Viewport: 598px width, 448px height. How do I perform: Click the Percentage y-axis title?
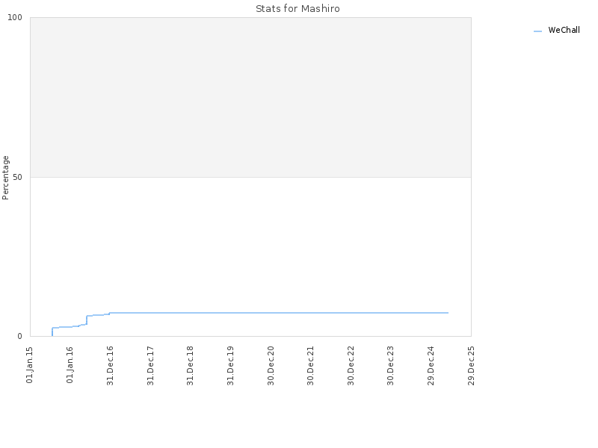point(5,178)
